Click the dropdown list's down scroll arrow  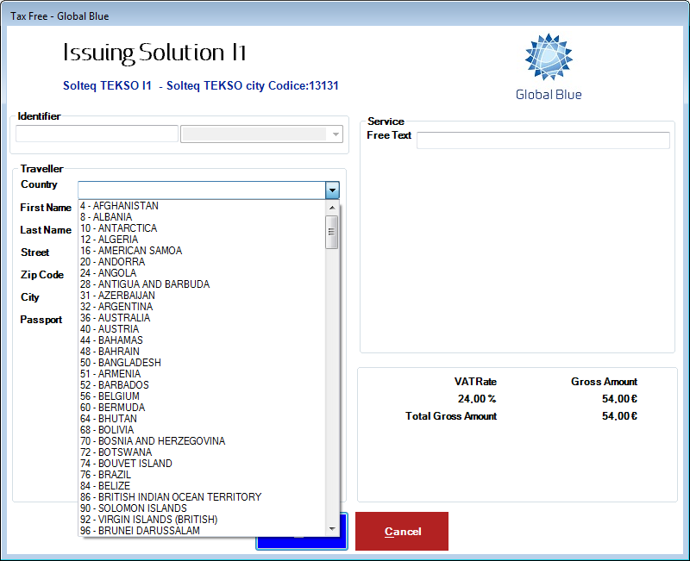[x=332, y=527]
